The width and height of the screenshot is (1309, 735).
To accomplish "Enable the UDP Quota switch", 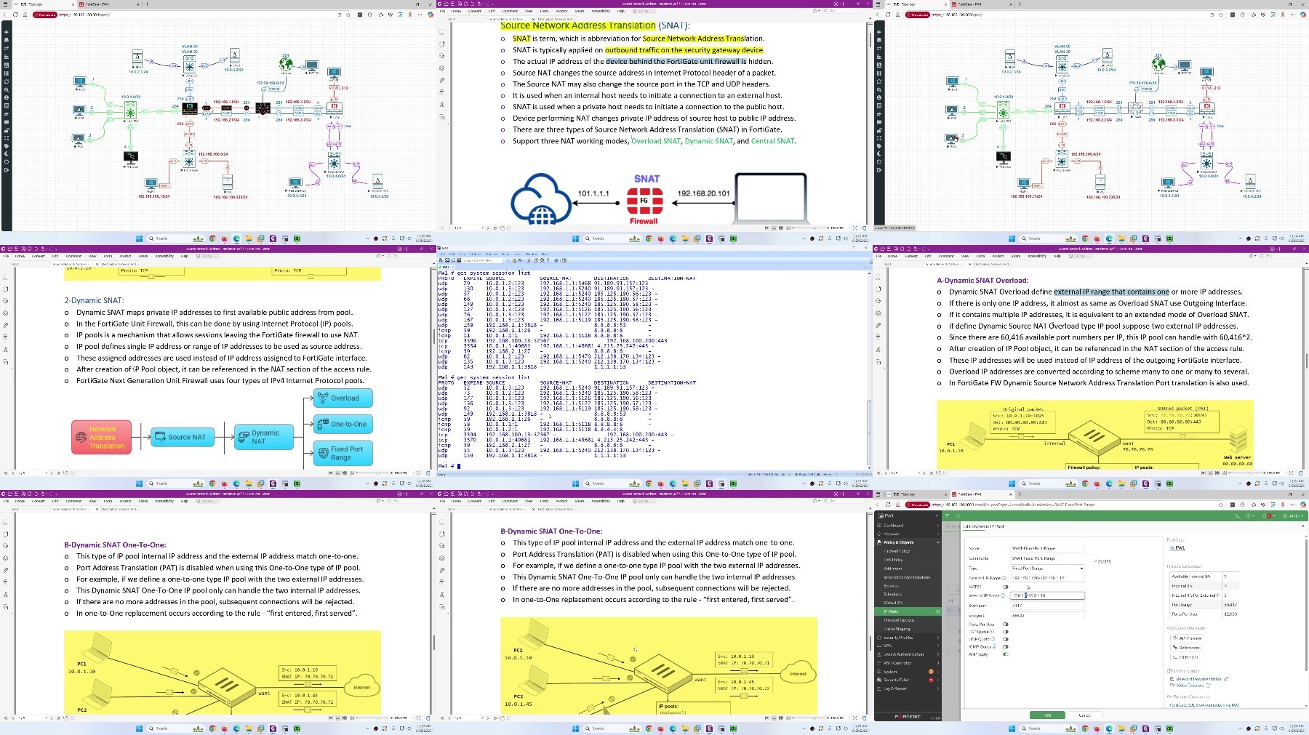I will (x=1006, y=639).
